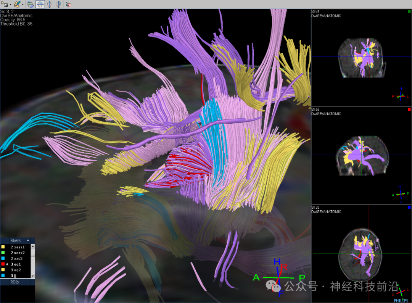Click red color swatch of 3 eq1

pos(3,264)
